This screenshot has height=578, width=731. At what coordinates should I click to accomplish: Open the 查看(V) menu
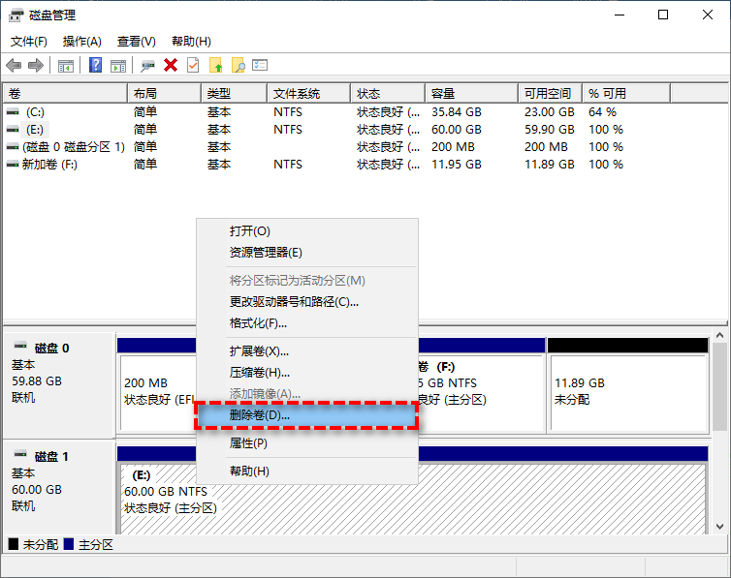click(136, 42)
